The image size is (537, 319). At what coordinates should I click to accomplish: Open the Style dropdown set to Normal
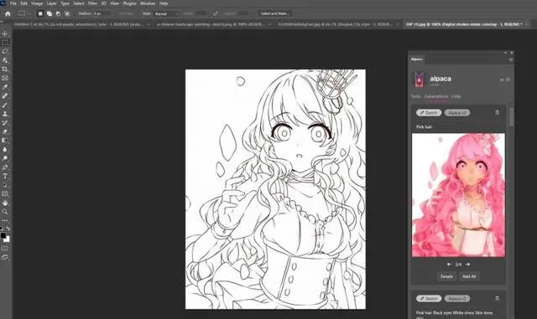[x=166, y=13]
